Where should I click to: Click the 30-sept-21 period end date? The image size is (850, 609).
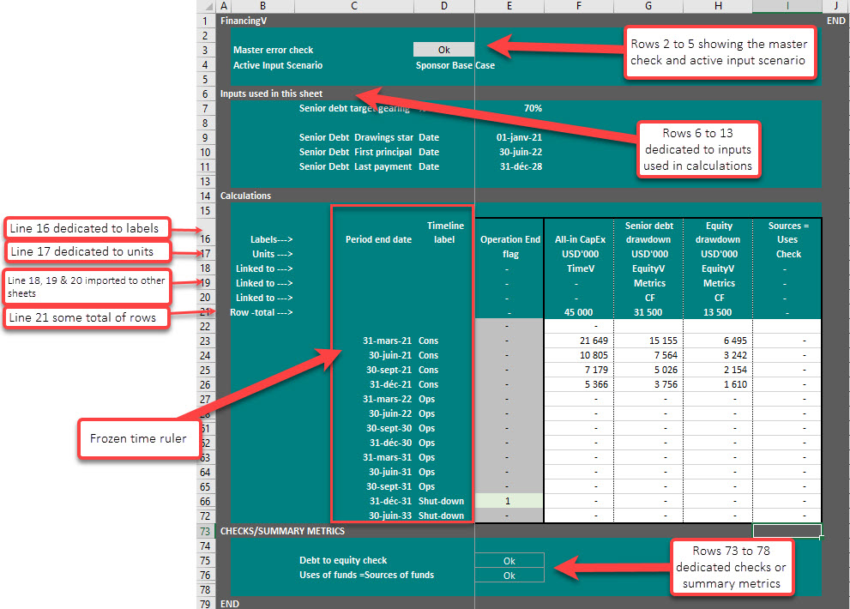pyautogui.click(x=389, y=371)
